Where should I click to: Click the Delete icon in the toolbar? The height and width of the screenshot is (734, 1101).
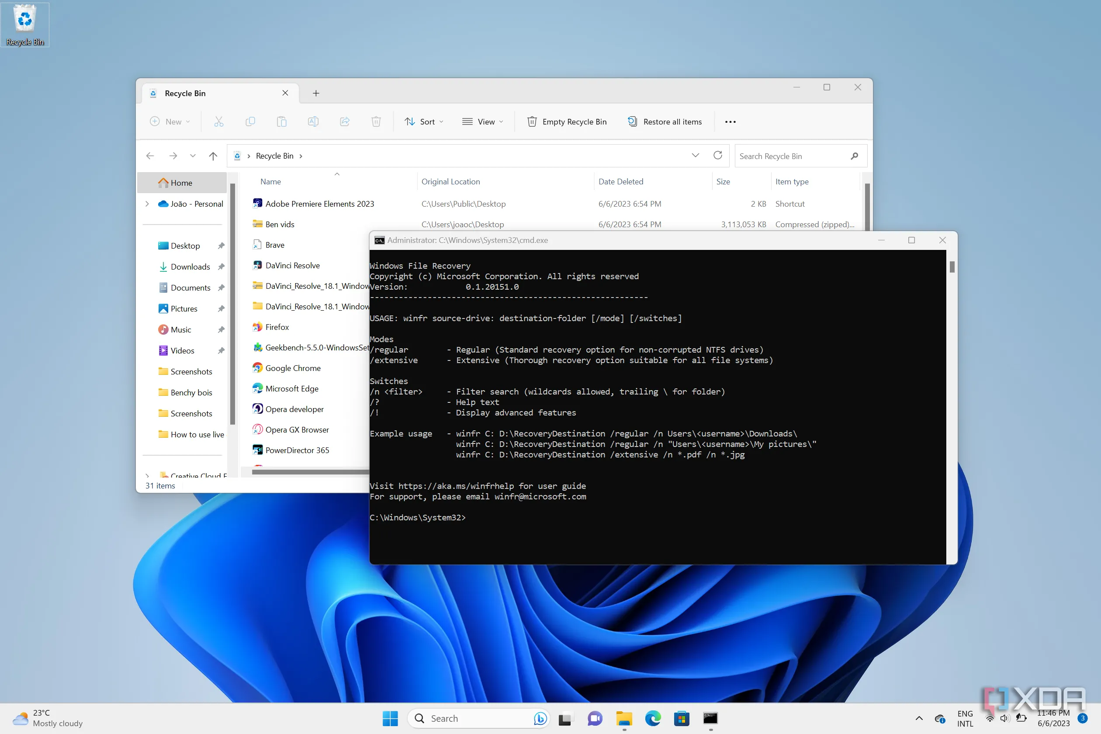376,121
